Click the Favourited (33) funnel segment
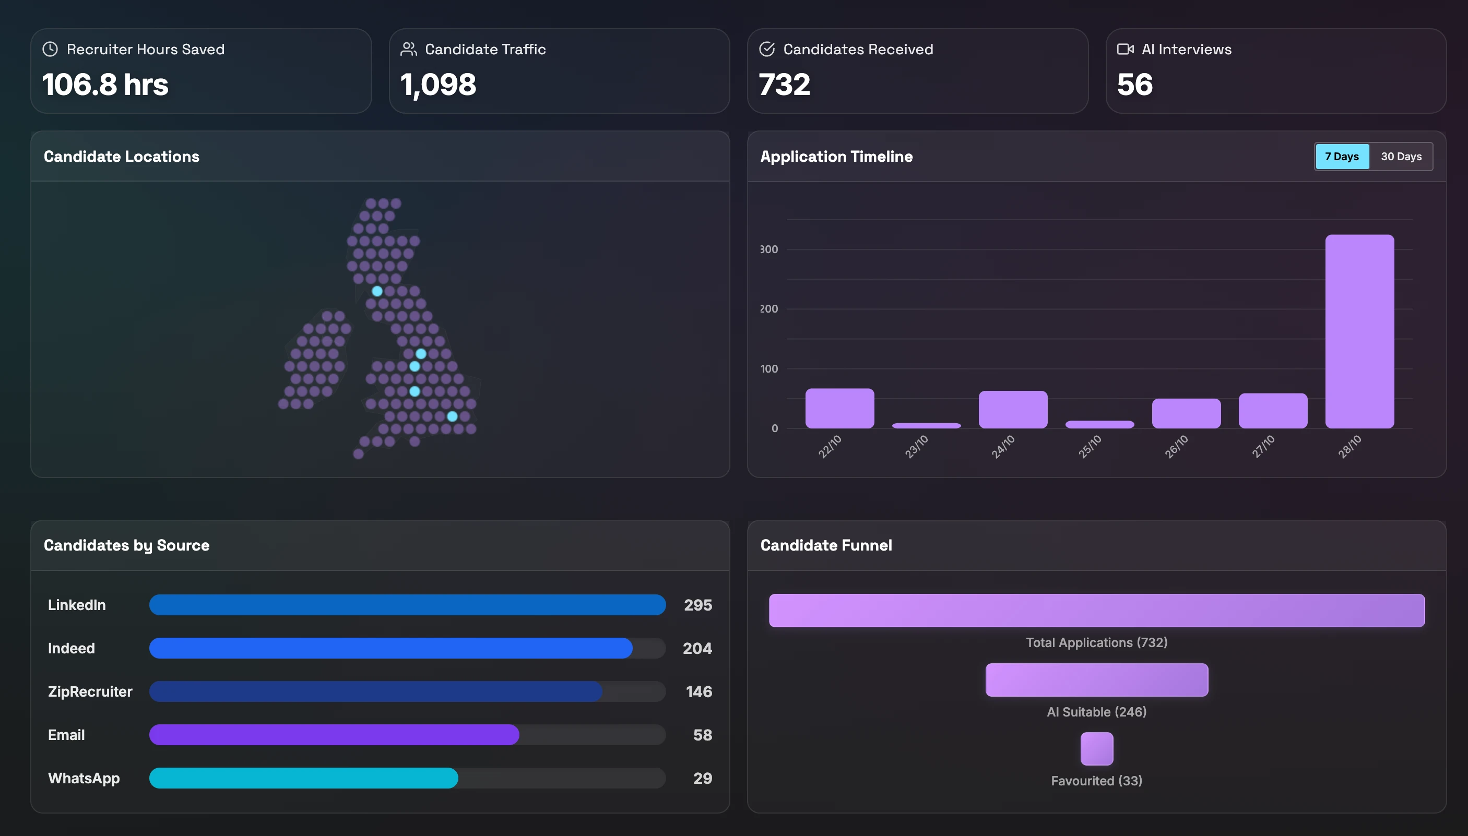The width and height of the screenshot is (1468, 836). click(1096, 748)
